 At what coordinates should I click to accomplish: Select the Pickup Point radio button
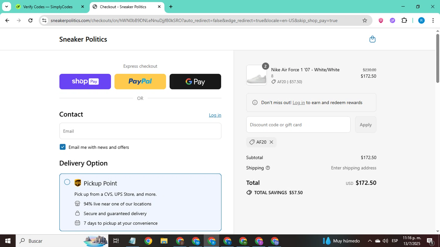(x=67, y=182)
